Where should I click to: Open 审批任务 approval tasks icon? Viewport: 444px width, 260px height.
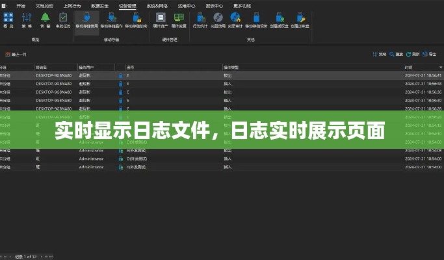click(63, 20)
